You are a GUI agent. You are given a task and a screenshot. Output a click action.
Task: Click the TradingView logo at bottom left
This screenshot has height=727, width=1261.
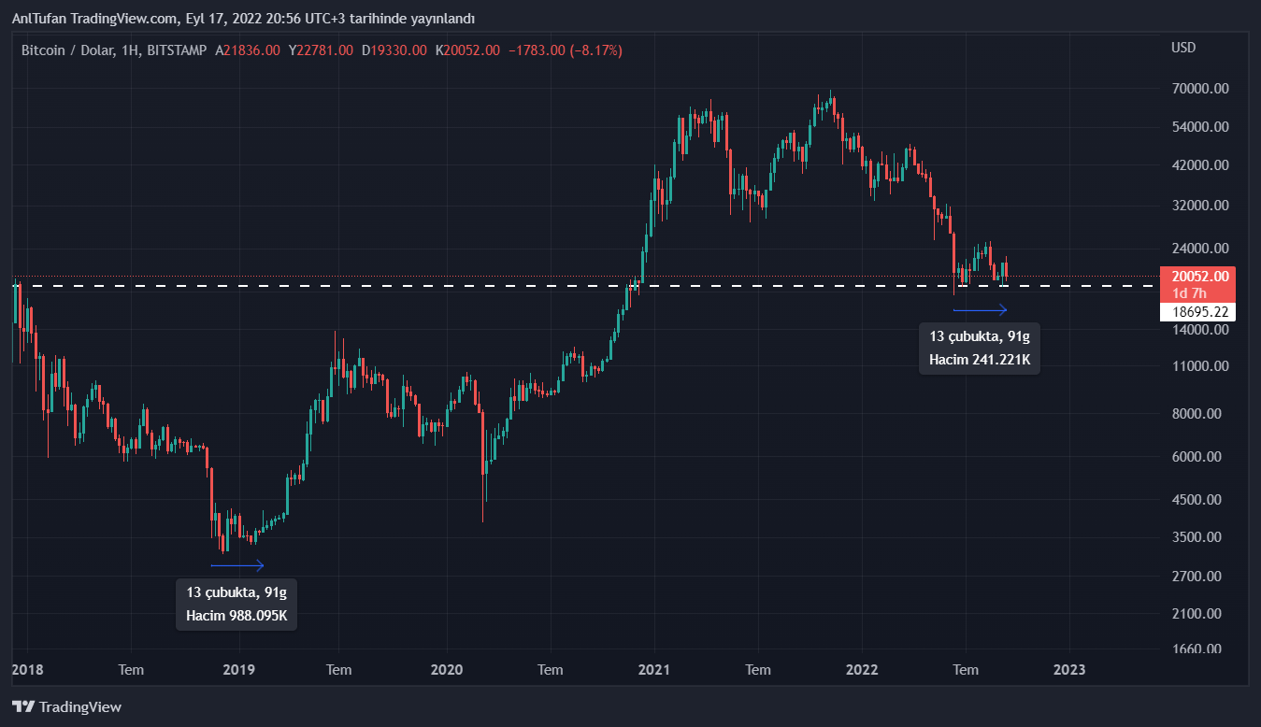(66, 707)
